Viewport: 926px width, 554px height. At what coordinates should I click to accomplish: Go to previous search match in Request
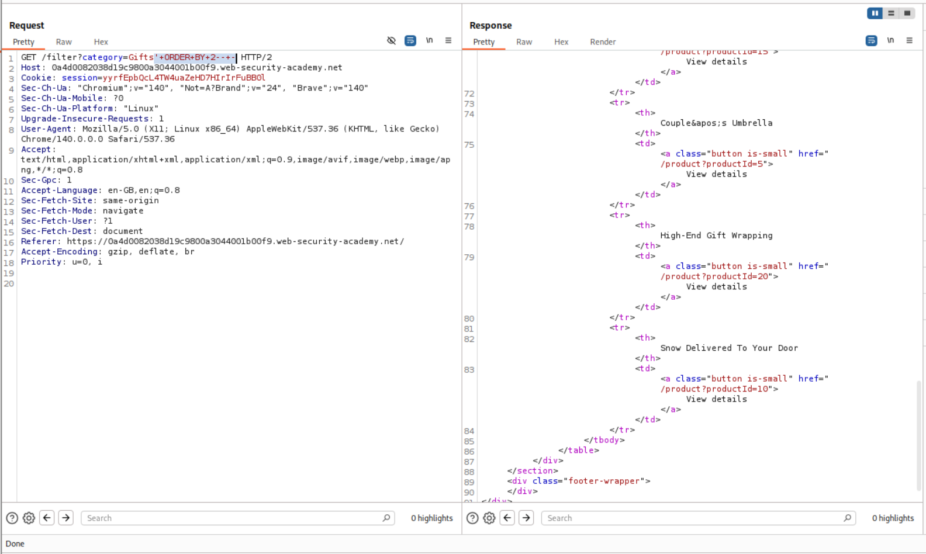pyautogui.click(x=47, y=518)
